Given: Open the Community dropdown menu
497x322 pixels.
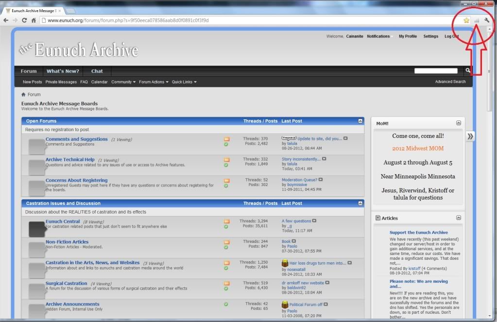Looking at the screenshot, I should (x=123, y=82).
